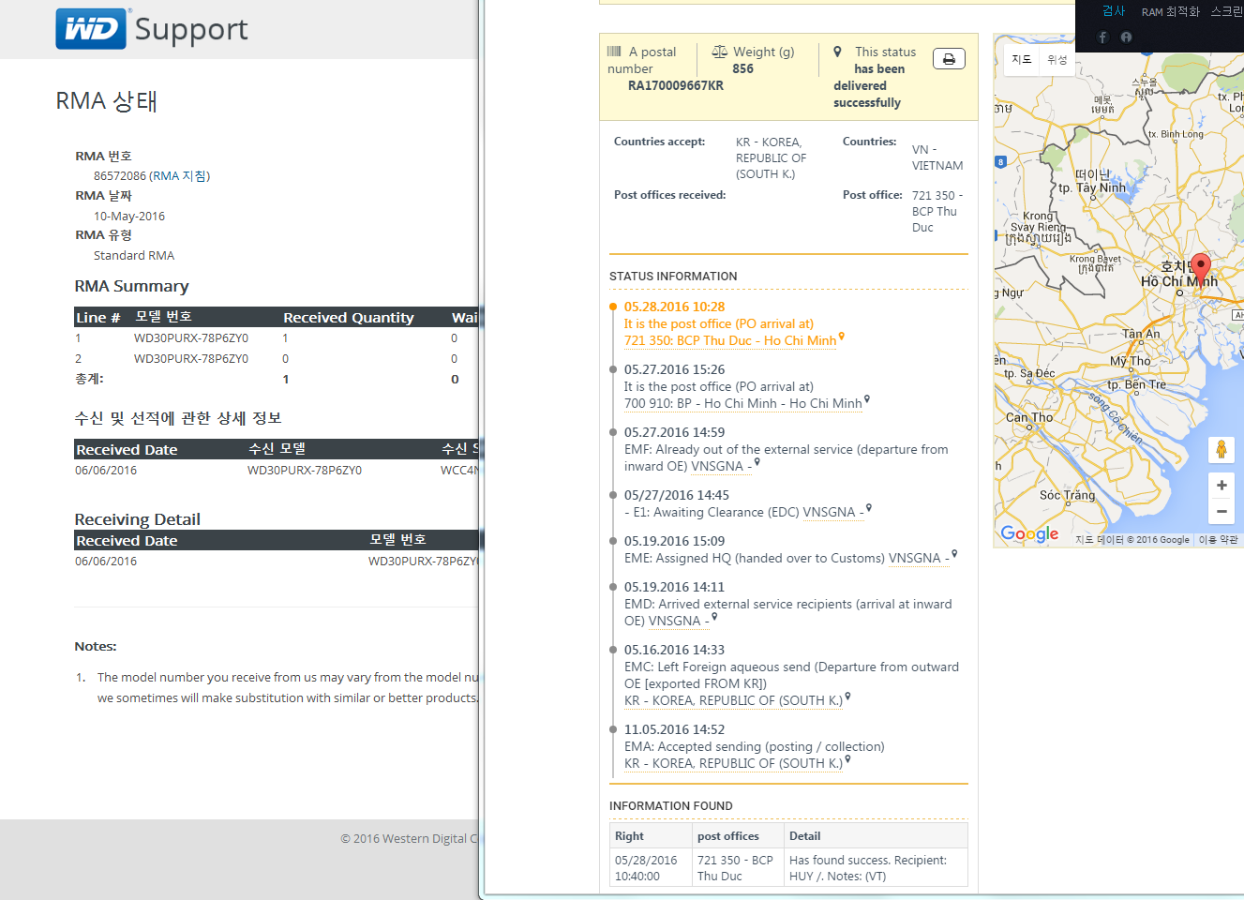Viewport: 1244px width, 900px height.
Task: Open the 검사 tab
Action: pyautogui.click(x=1113, y=11)
